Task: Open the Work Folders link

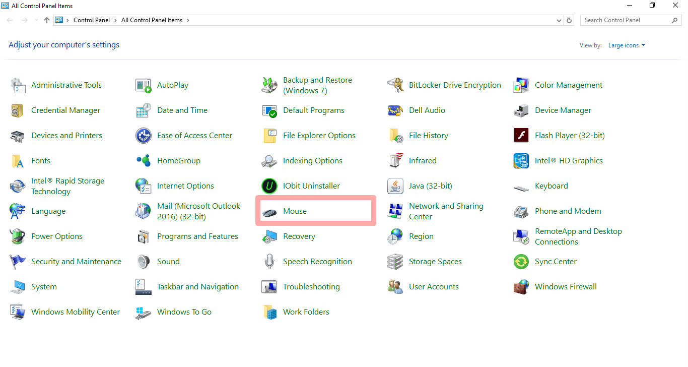Action: (x=306, y=312)
